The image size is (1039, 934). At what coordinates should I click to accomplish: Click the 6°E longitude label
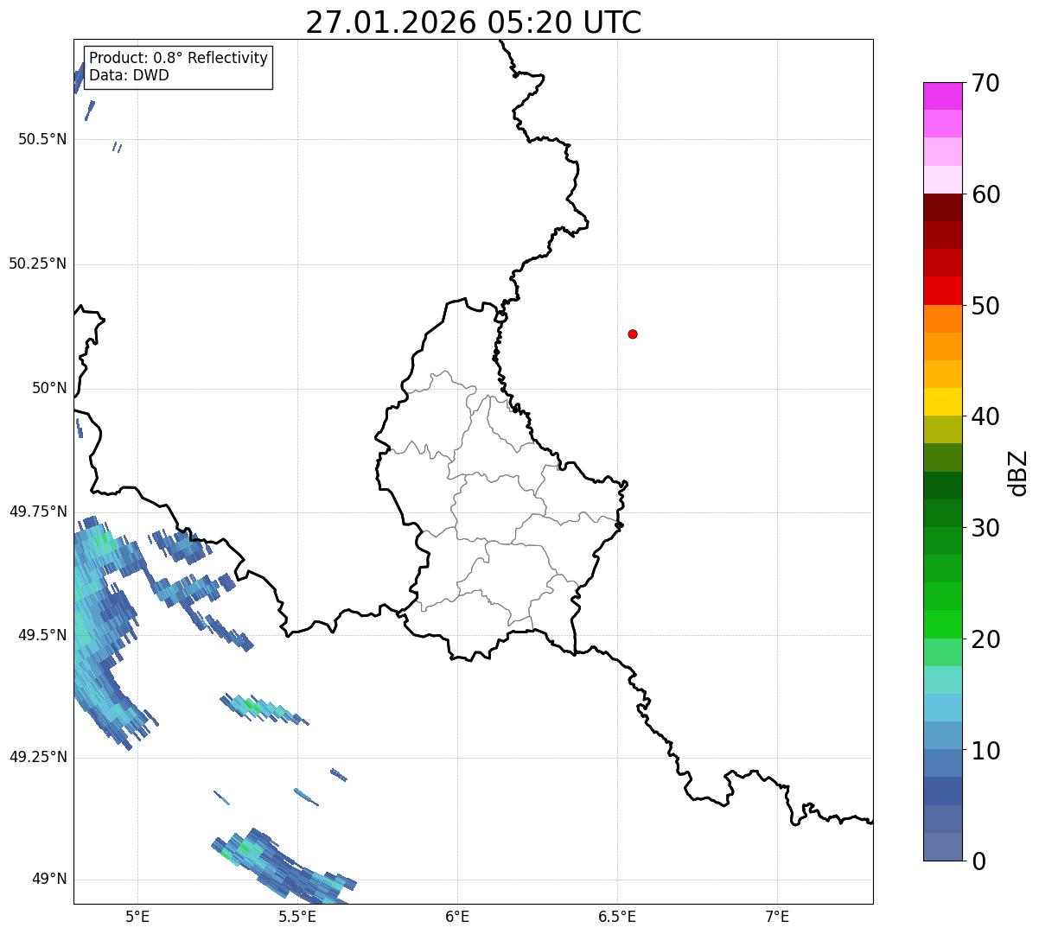[457, 916]
